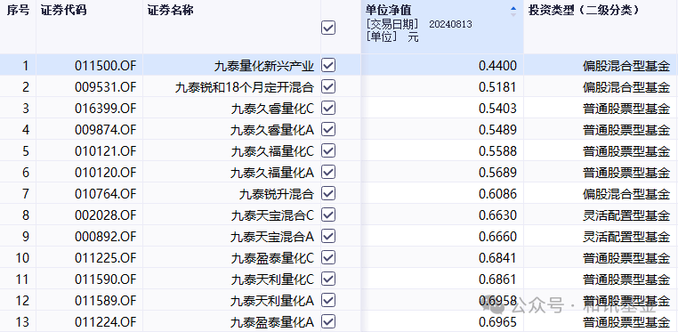This screenshot has height=332, width=678.
Task: Select the net value 0.5403
Action: (497, 109)
